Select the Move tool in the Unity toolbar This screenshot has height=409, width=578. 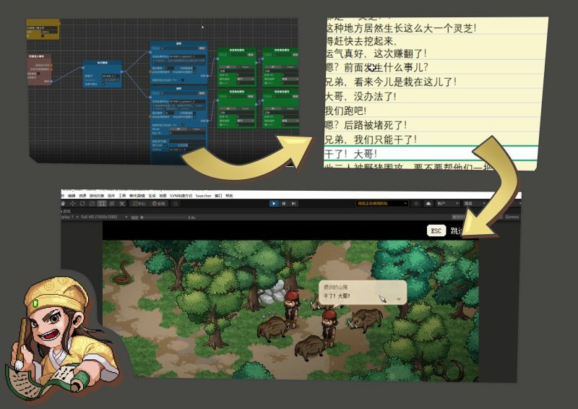tap(73, 204)
